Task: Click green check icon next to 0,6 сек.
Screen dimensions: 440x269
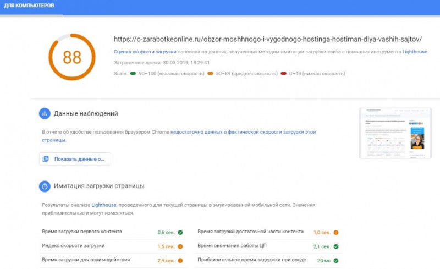Action: click(x=180, y=233)
